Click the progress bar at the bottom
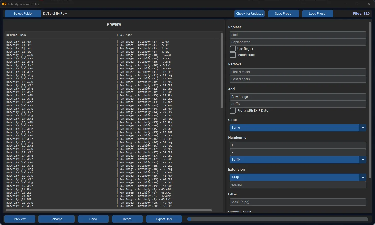This screenshot has height=225, width=375. 278,219
